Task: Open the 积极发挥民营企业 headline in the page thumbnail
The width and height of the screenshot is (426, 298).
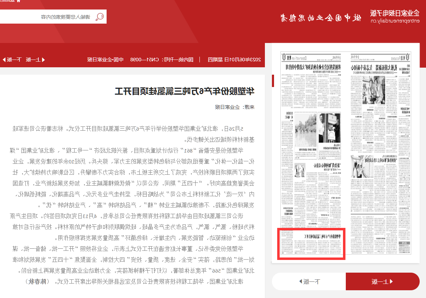Action: (313, 67)
